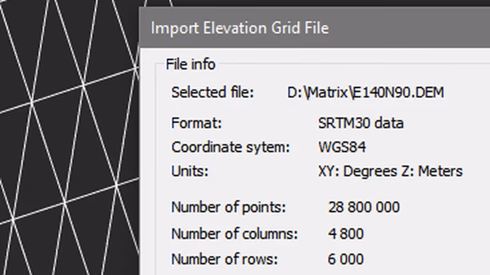This screenshot has width=490, height=275.
Task: Click the Number of columns label
Action: click(x=234, y=234)
